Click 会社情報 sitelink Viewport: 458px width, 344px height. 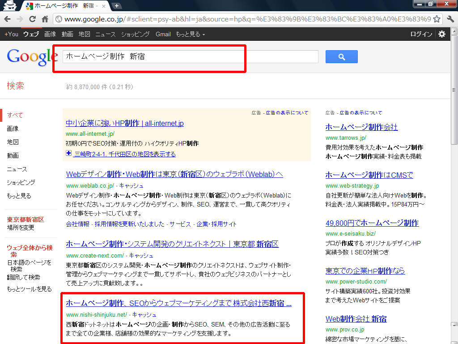[77, 224]
